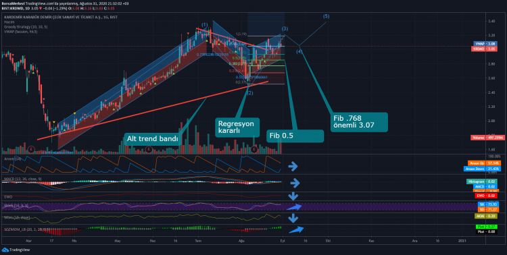The width and height of the screenshot is (507, 255).
Task: Click the %K 73.93 stochastic tag
Action: [488, 204]
